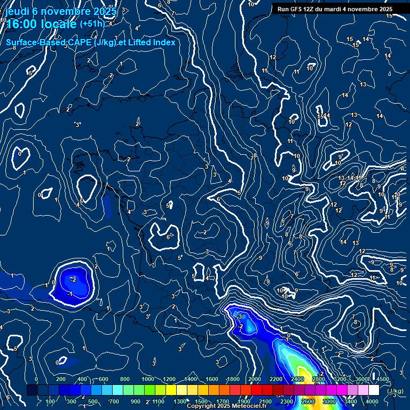Click the Surface-Based CAPE et Lifted Index title
The height and width of the screenshot is (410, 410).
pos(90,42)
